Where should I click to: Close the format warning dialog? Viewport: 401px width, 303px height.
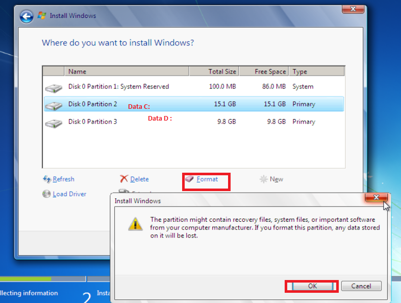pyautogui.click(x=376, y=197)
